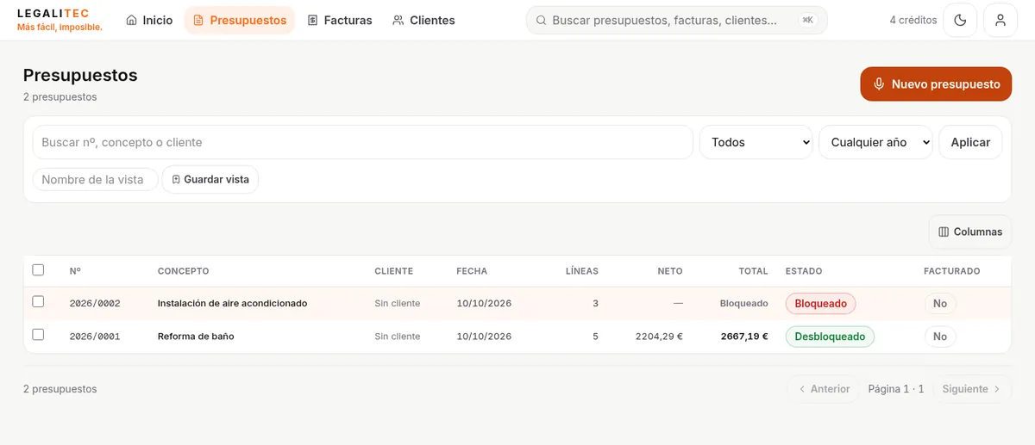1035x445 pixels.
Task: Focus the Nombre de la vista field
Action: pos(96,179)
